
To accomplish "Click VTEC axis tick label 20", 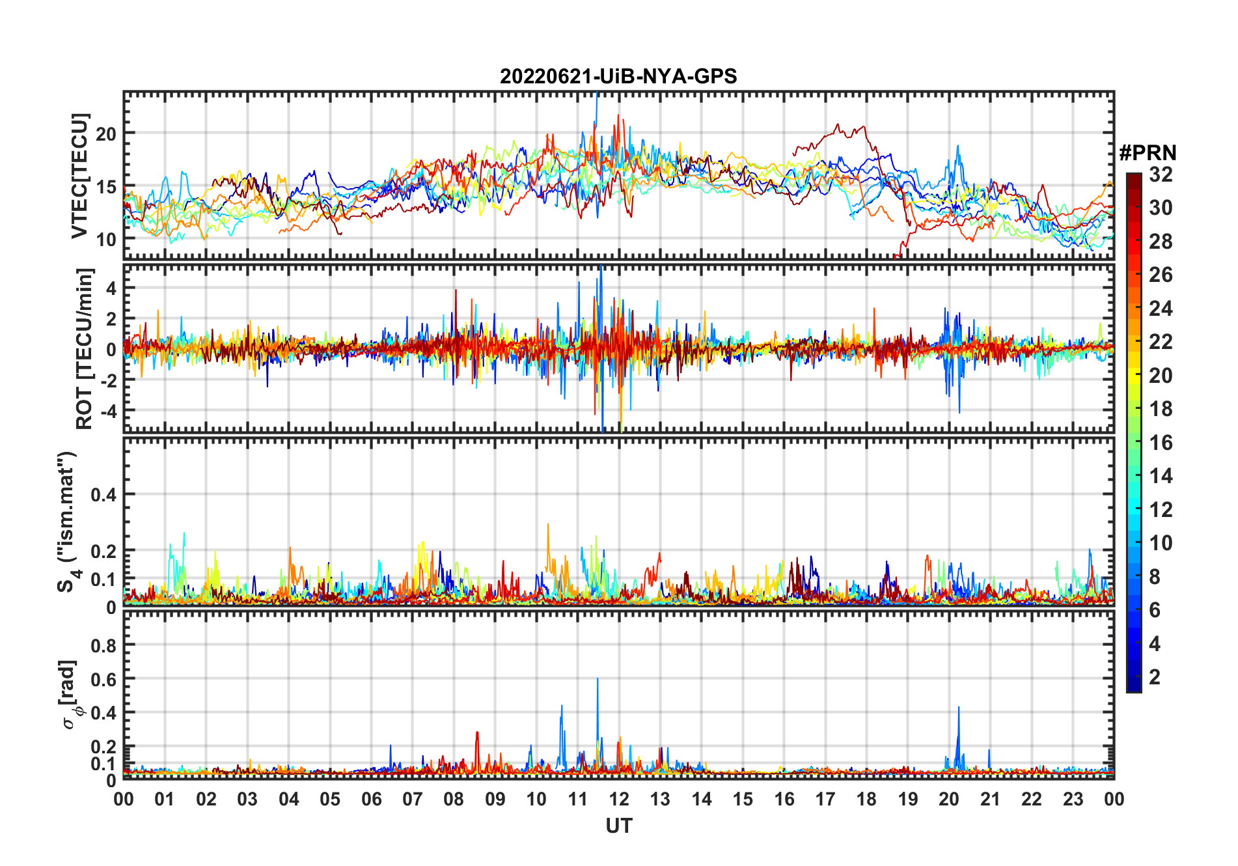I will point(106,134).
